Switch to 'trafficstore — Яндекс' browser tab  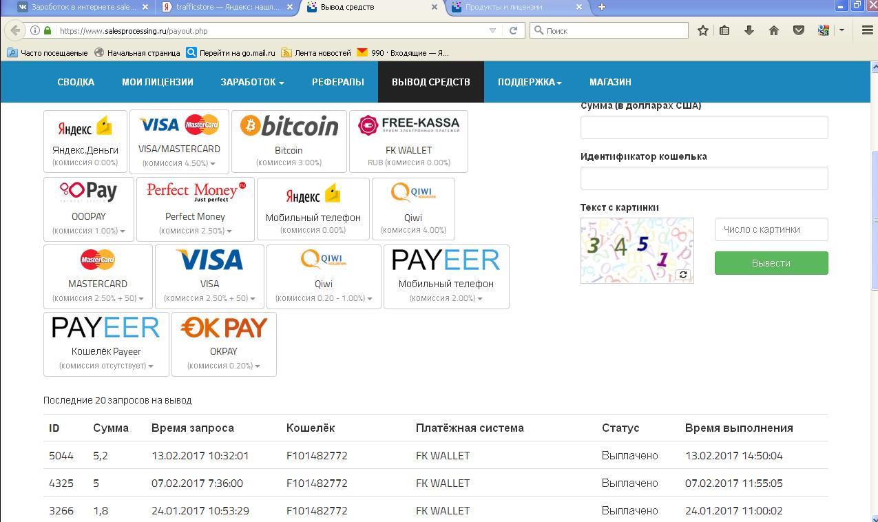227,7
